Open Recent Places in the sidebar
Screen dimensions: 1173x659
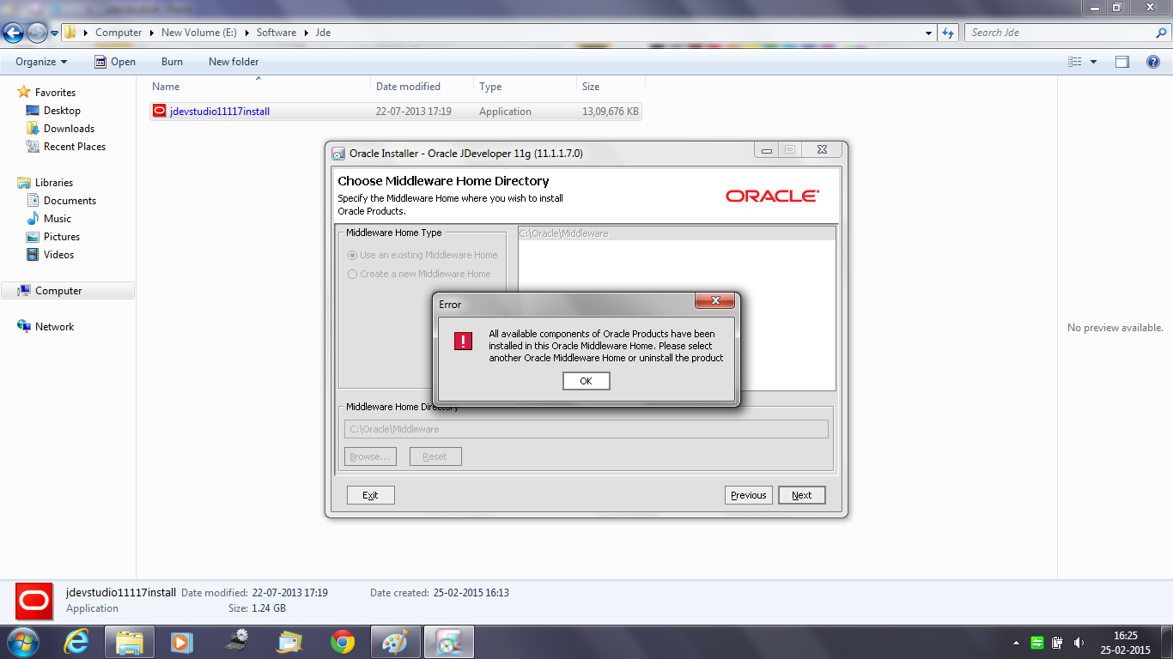[75, 147]
